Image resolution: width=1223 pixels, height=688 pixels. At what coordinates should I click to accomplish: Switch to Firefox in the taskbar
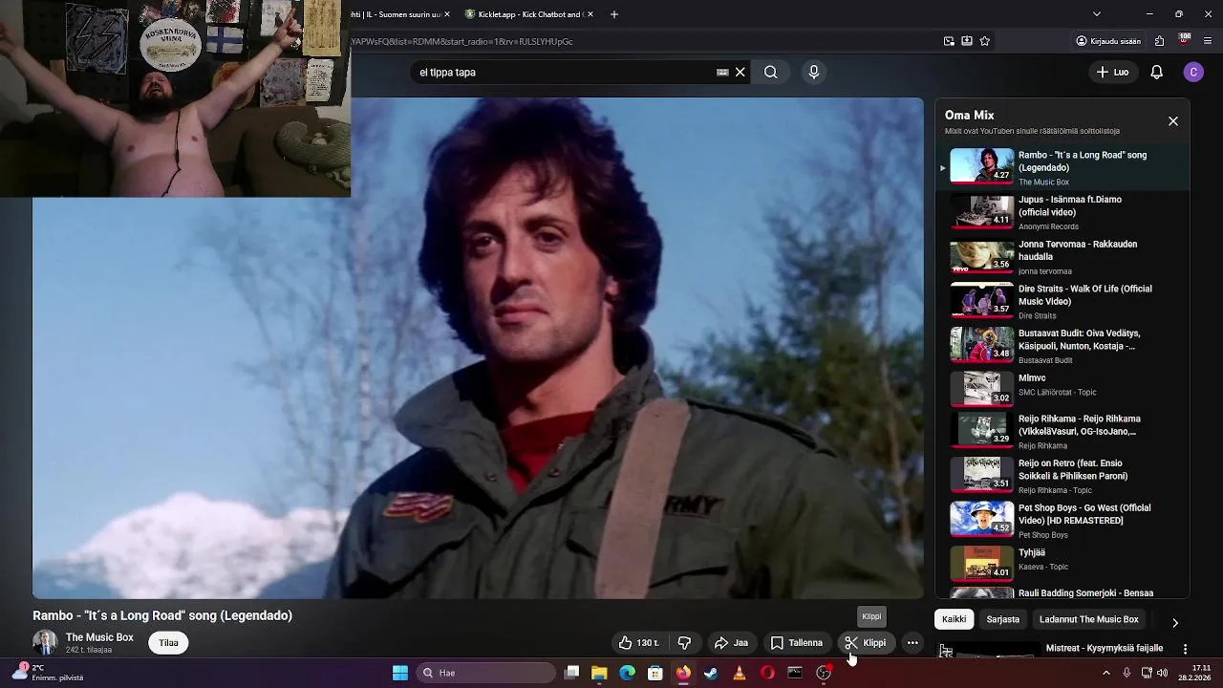[x=683, y=673]
